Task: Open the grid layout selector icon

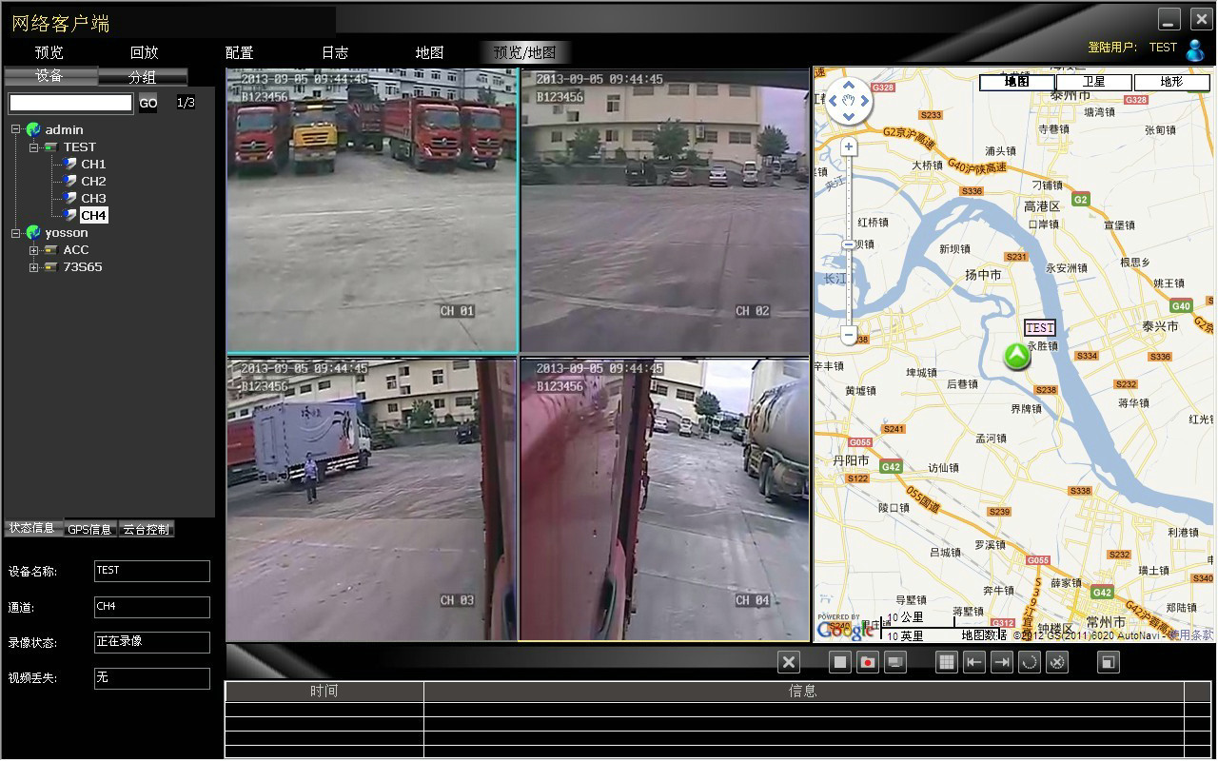Action: click(946, 662)
